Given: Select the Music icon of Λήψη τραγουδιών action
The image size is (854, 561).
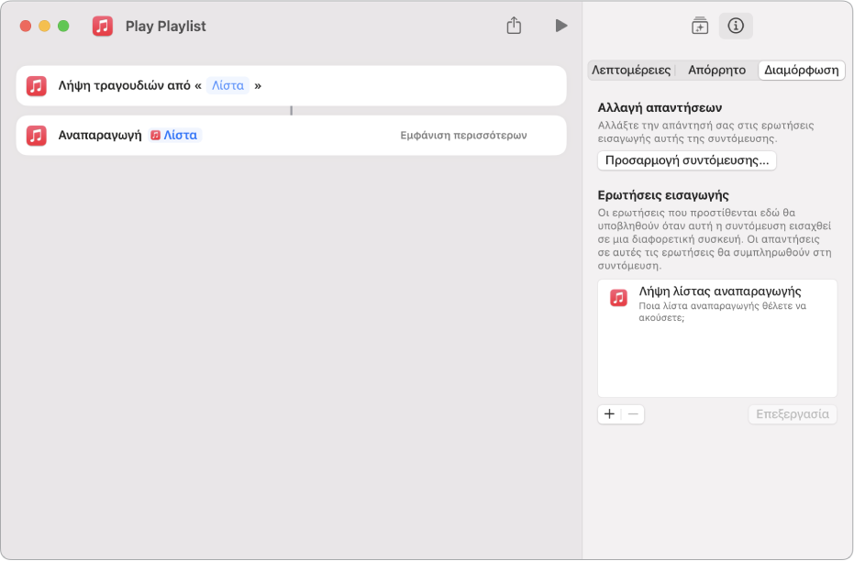Looking at the screenshot, I should tap(37, 86).
